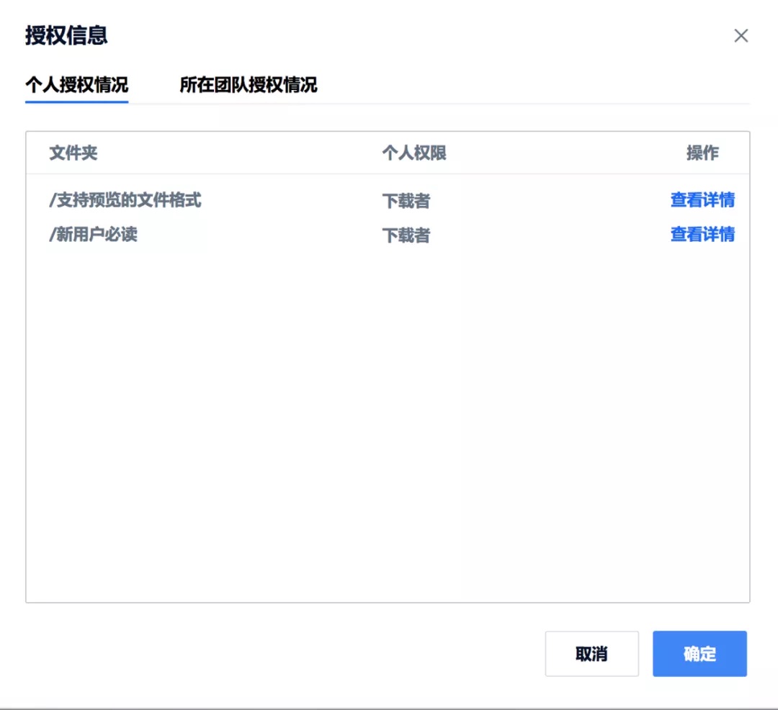This screenshot has width=778, height=710.
Task: Open the 所在团队授权情况 tab
Action: (x=248, y=85)
